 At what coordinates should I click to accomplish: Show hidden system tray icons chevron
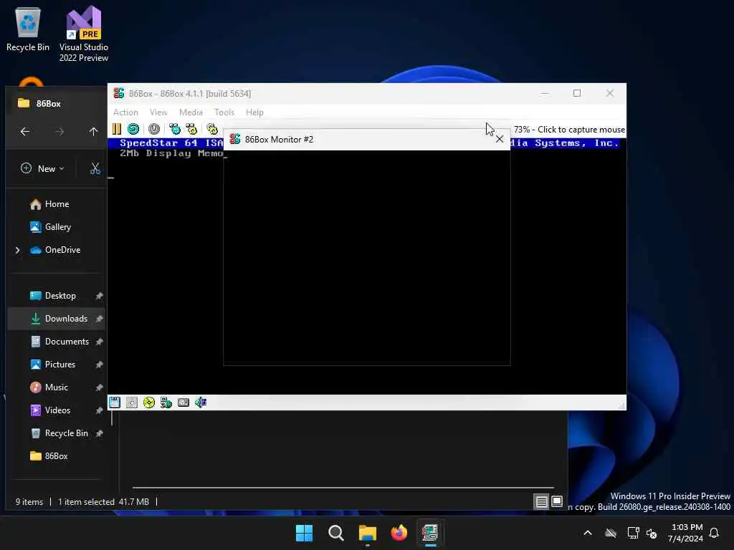(588, 533)
